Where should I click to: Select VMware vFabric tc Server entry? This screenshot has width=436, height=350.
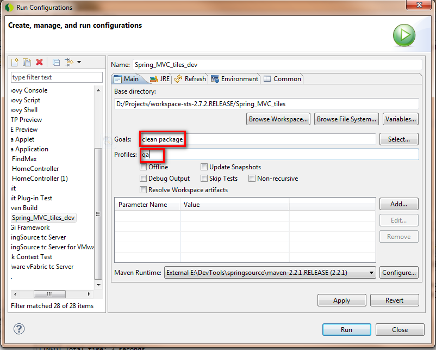pyautogui.click(x=42, y=267)
